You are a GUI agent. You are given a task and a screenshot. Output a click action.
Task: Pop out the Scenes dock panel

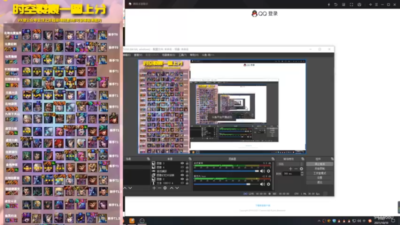pos(148,159)
